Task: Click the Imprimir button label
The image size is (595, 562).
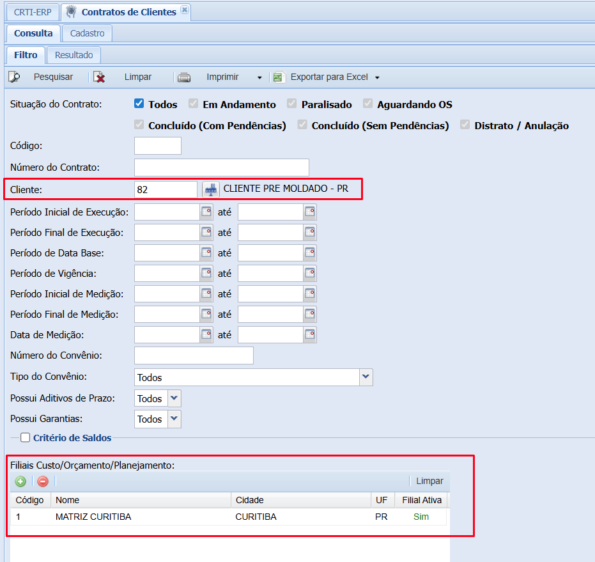Action: point(223,77)
